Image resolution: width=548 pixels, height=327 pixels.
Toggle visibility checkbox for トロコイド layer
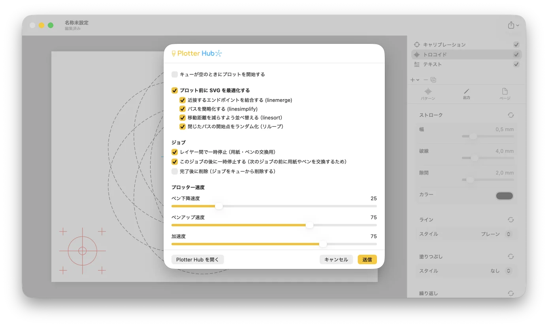516,54
